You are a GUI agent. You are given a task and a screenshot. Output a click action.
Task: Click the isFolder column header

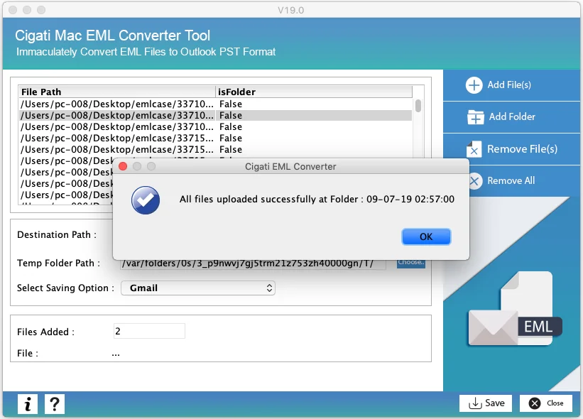[x=314, y=92]
